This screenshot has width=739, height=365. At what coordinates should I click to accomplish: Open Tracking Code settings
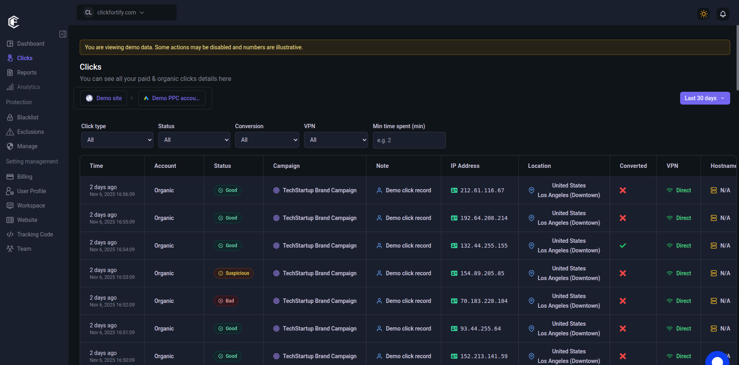tap(35, 234)
